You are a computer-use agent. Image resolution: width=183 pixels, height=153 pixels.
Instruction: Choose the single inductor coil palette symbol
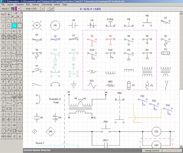8,98
